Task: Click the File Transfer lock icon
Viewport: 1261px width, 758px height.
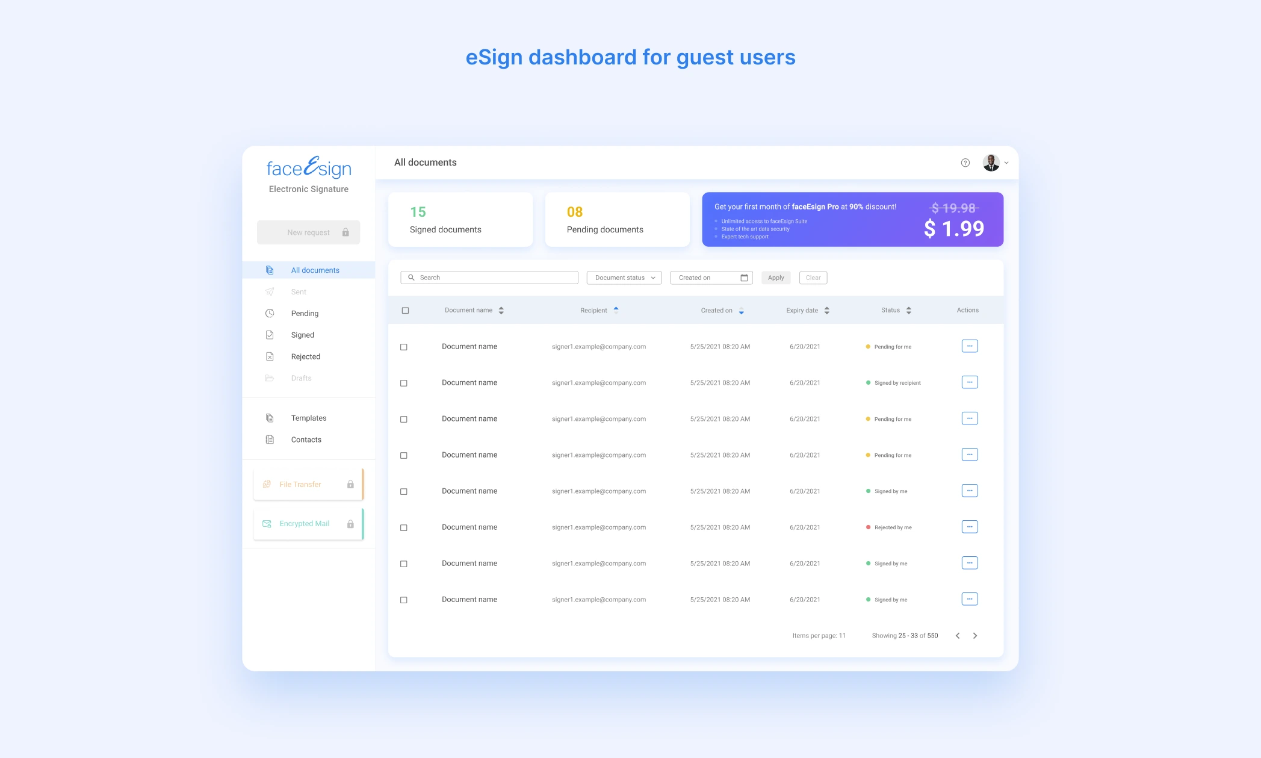Action: tap(350, 485)
